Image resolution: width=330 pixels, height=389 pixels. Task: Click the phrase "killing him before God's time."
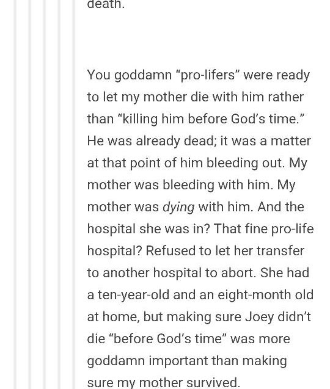click(x=210, y=119)
